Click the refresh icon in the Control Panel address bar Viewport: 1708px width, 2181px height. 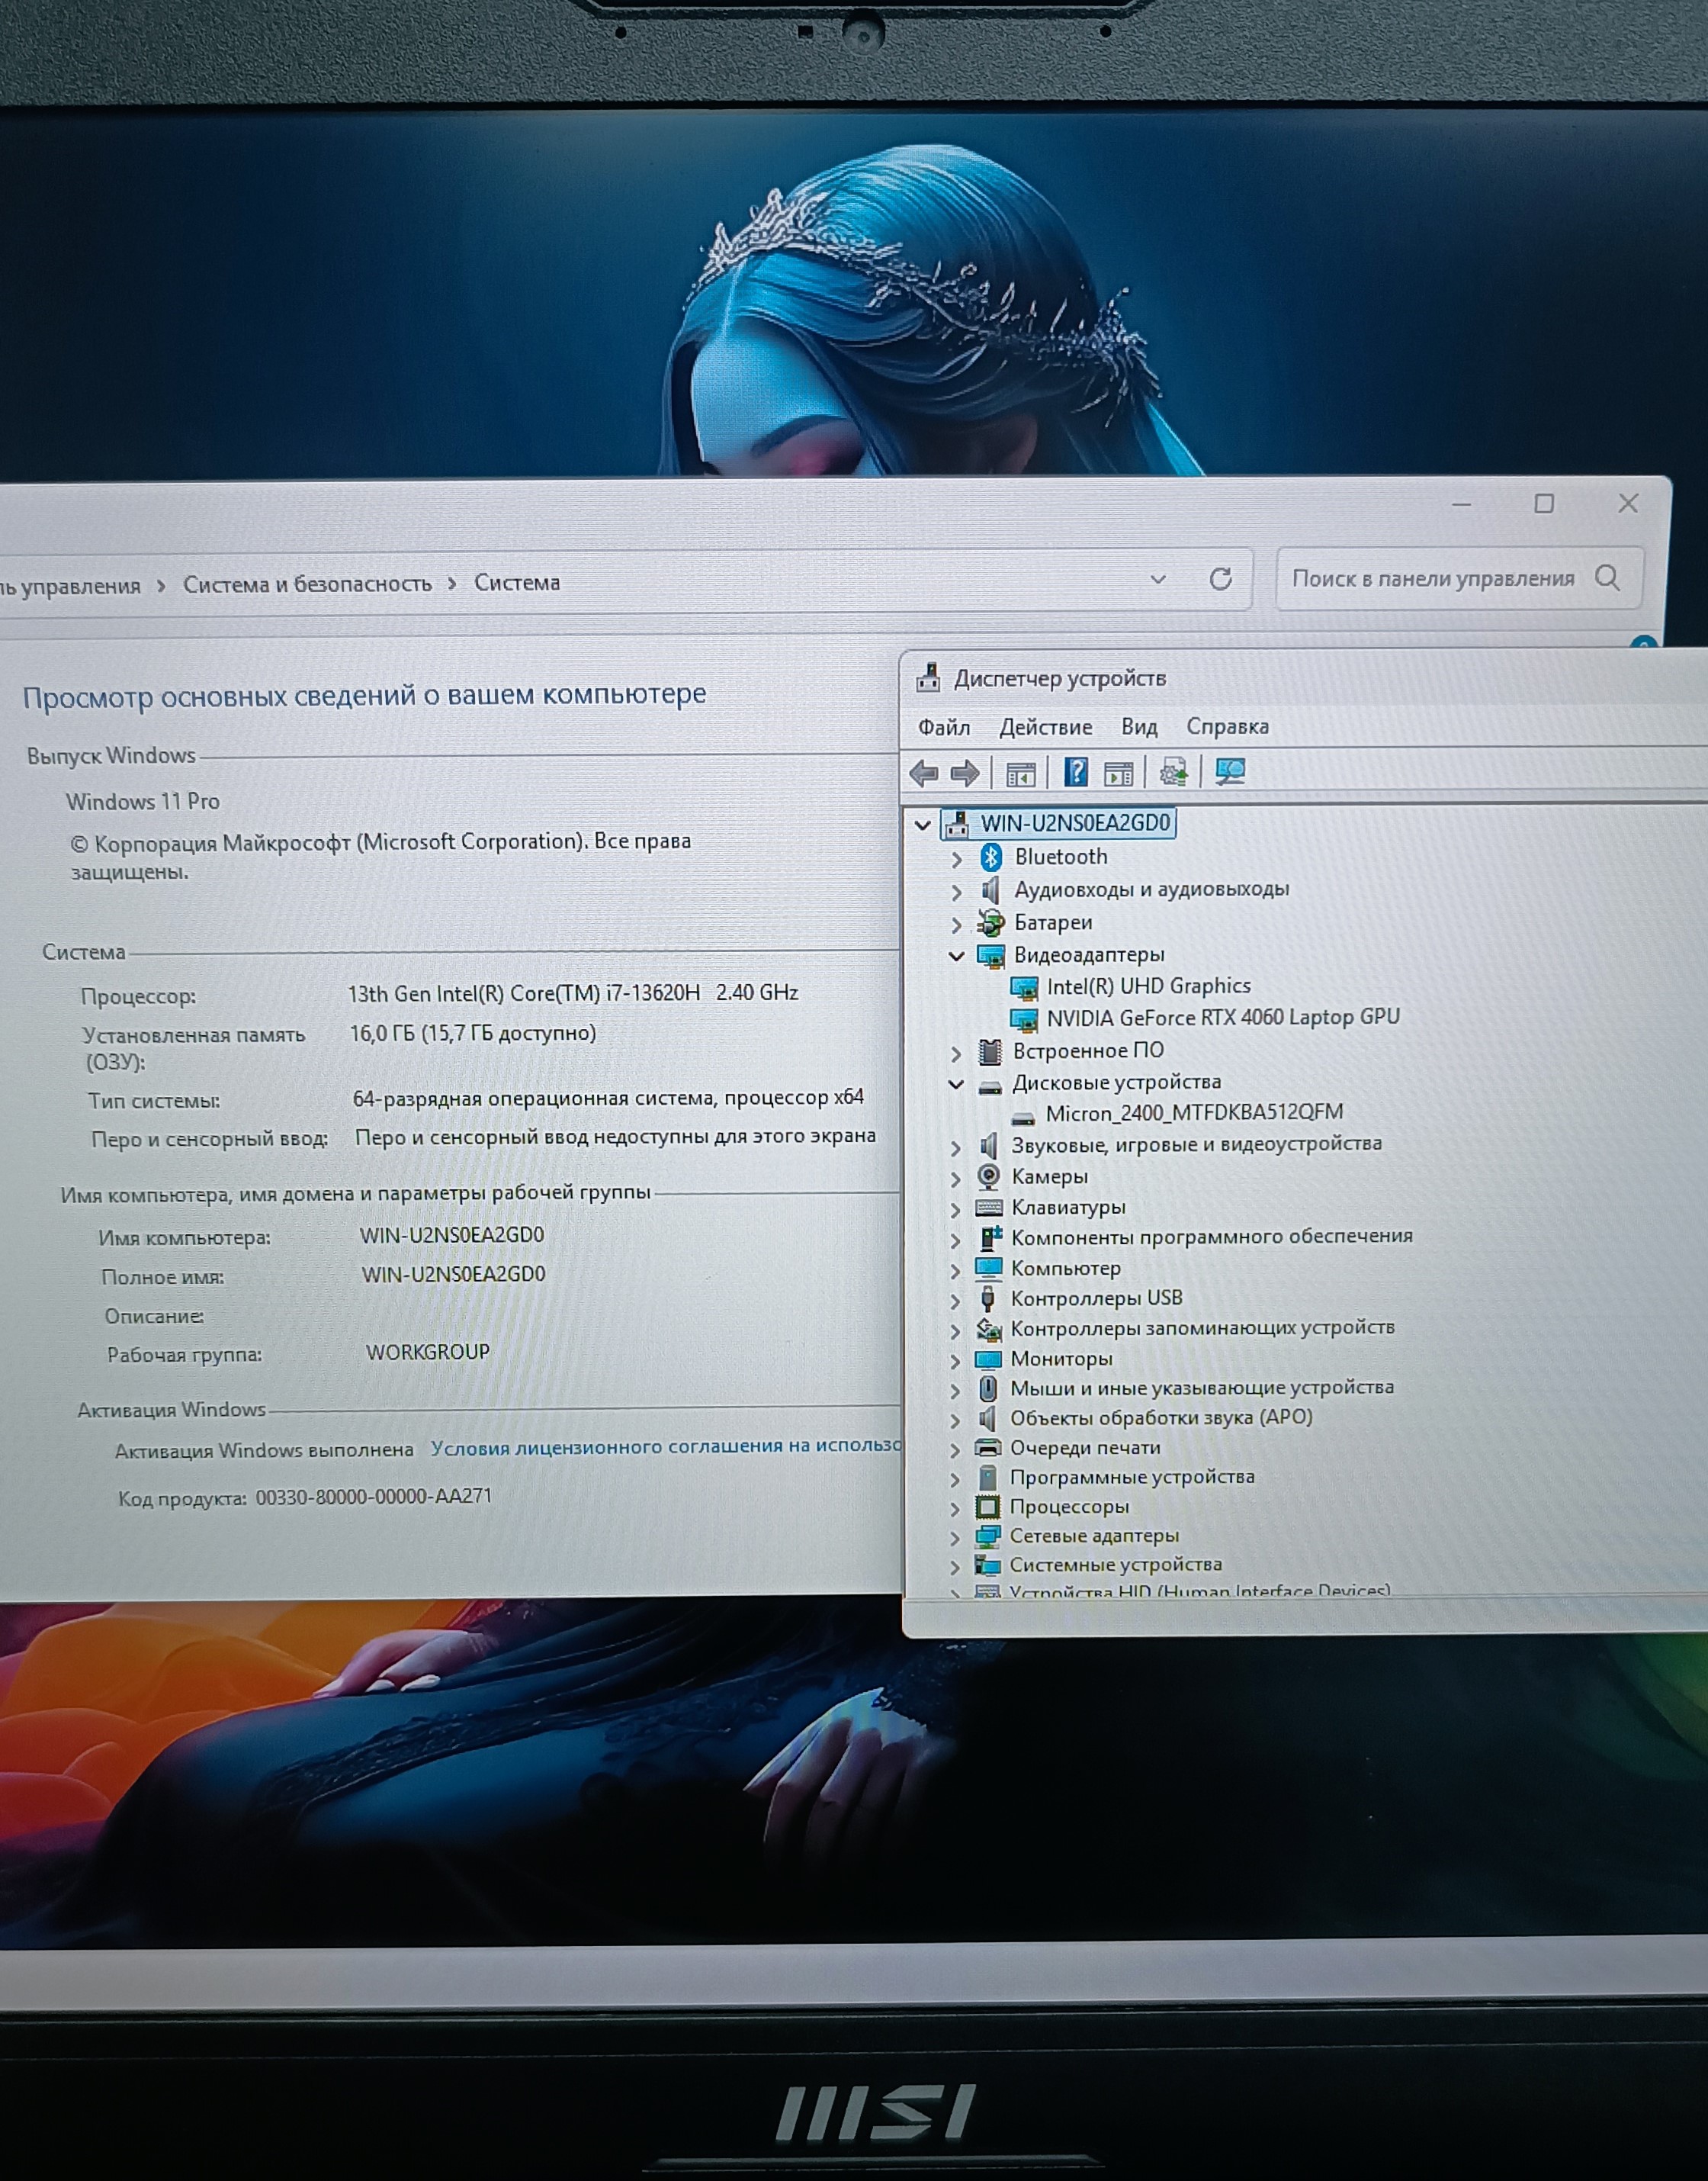pos(1220,578)
